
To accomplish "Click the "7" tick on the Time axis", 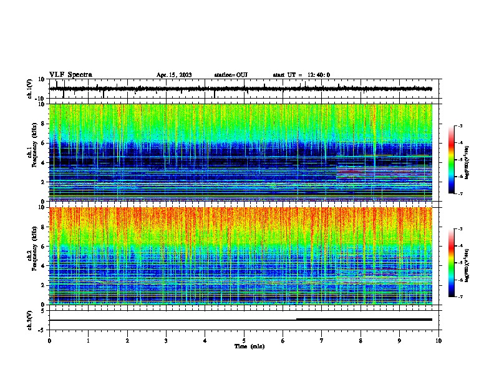I will (x=322, y=341).
